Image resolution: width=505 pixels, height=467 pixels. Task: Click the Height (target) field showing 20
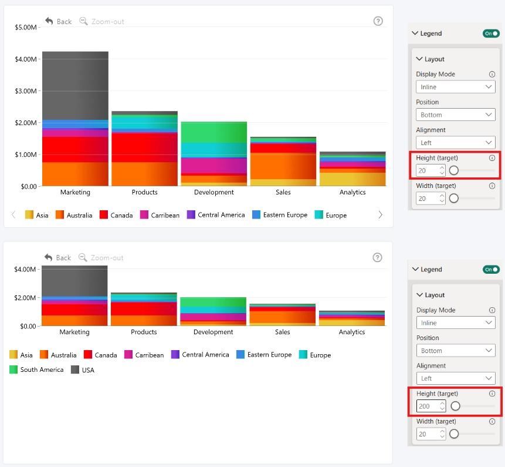[x=431, y=170]
